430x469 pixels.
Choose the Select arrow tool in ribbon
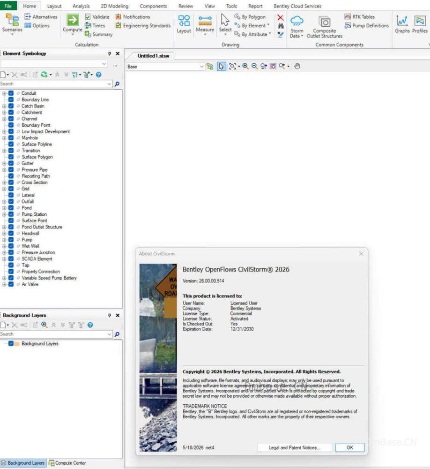click(225, 23)
